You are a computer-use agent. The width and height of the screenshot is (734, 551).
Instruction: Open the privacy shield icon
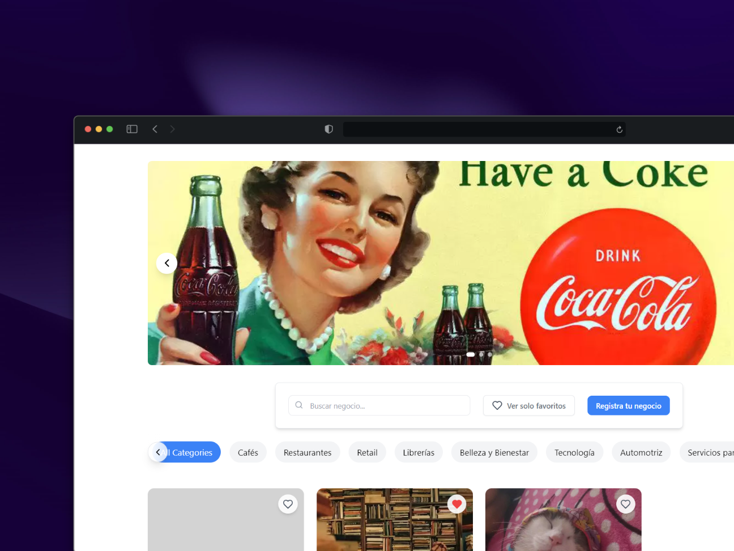[328, 129]
